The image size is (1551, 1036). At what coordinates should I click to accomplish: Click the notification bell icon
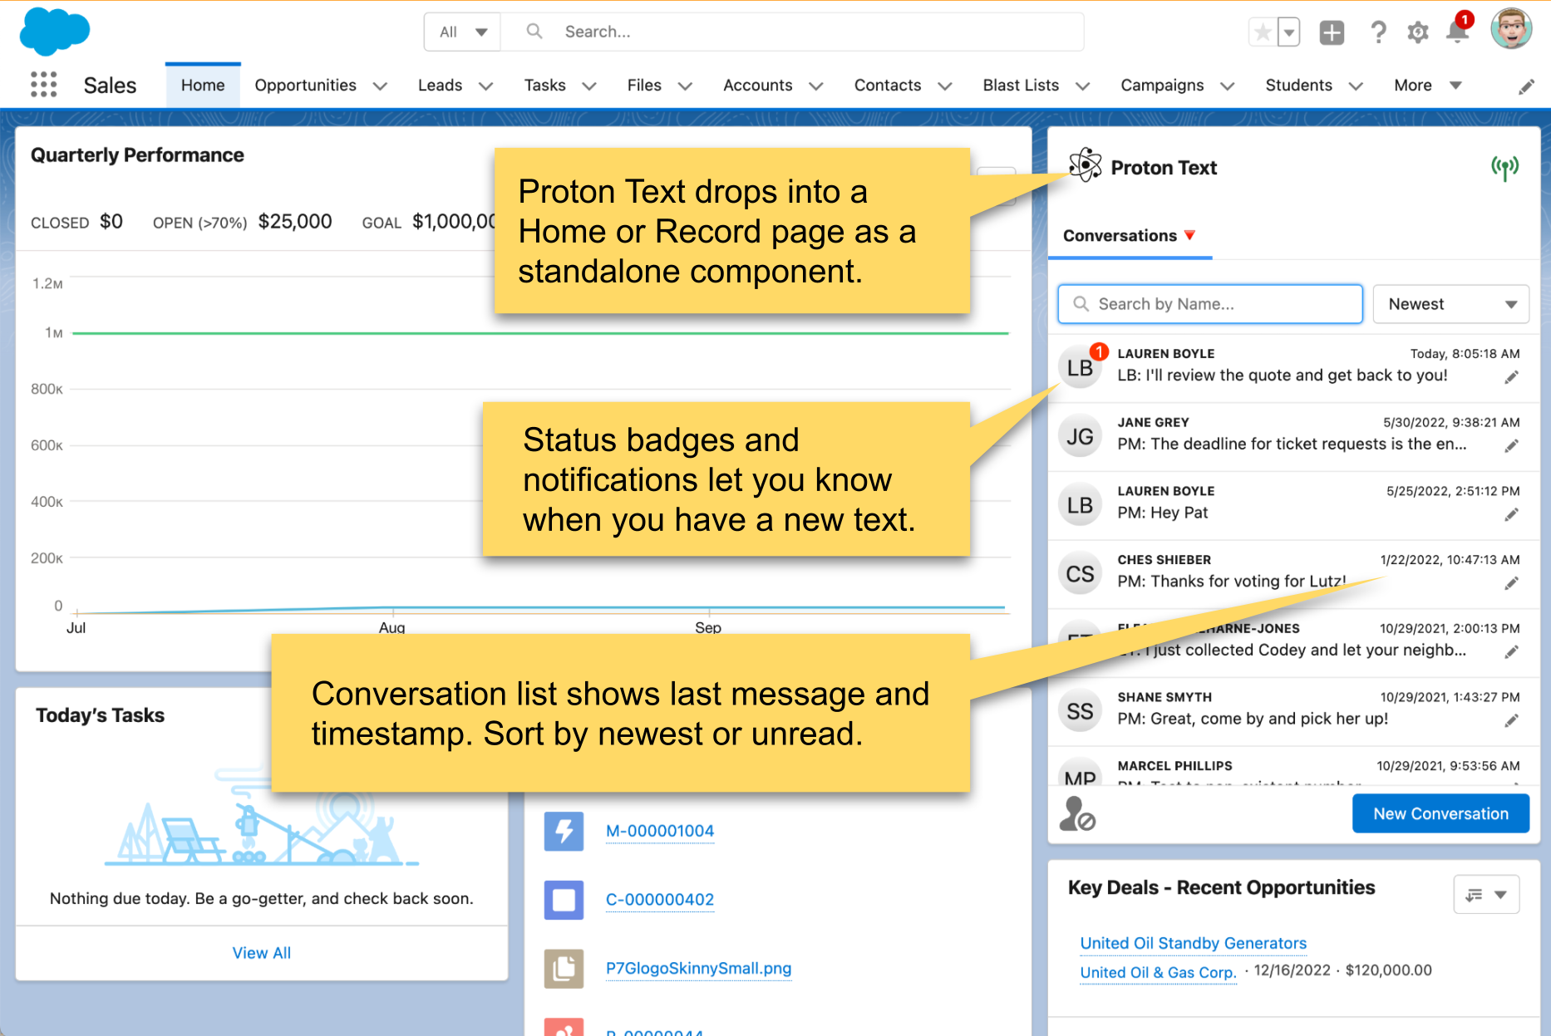pyautogui.click(x=1457, y=32)
